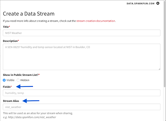Screen dimensions: 166x121
Task: Click the Hidden option label text
Action: click(x=25, y=80)
